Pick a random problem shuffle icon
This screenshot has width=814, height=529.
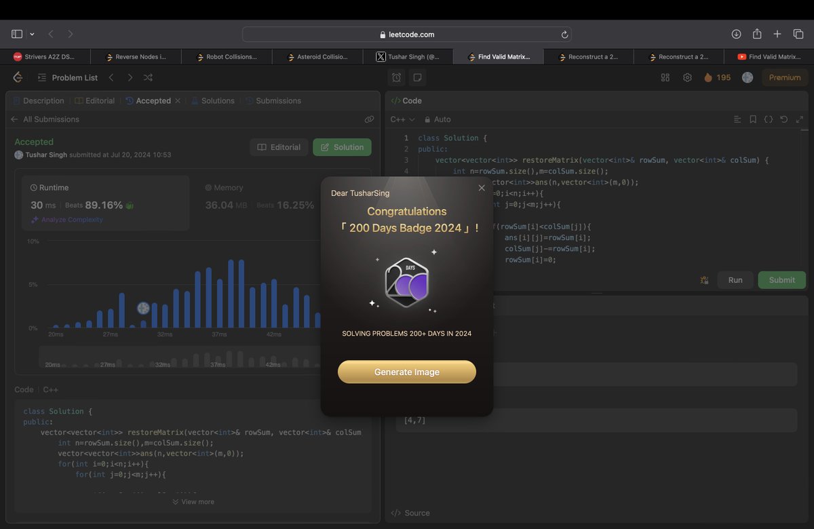click(148, 77)
